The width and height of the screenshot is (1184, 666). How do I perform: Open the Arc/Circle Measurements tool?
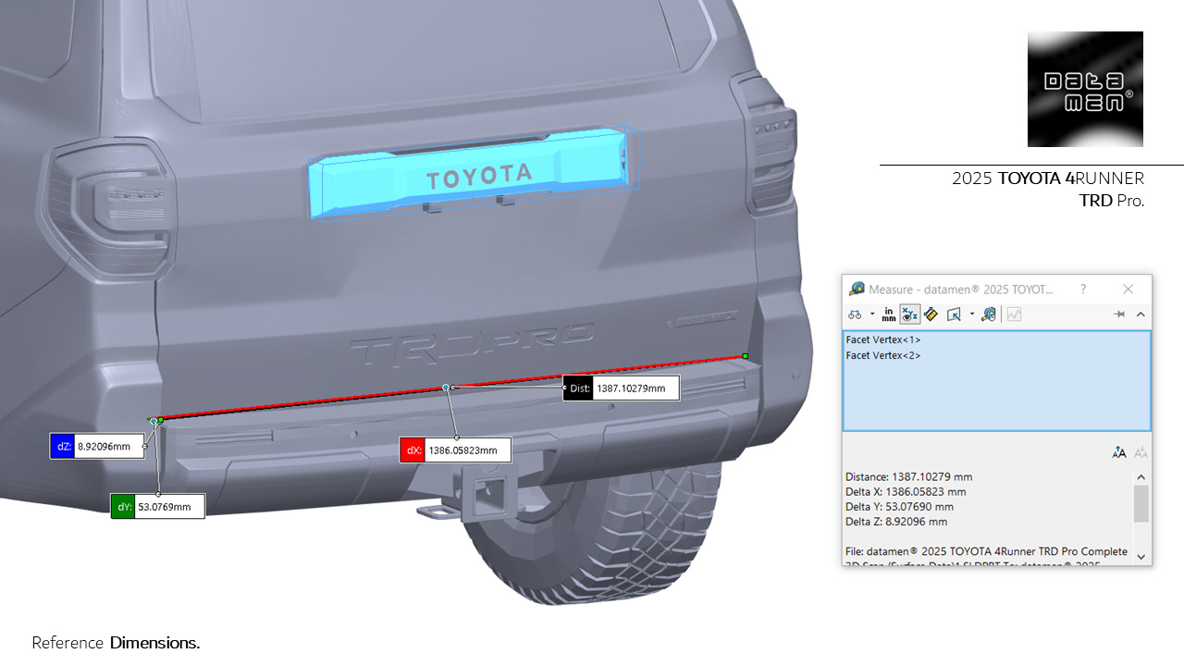point(856,314)
